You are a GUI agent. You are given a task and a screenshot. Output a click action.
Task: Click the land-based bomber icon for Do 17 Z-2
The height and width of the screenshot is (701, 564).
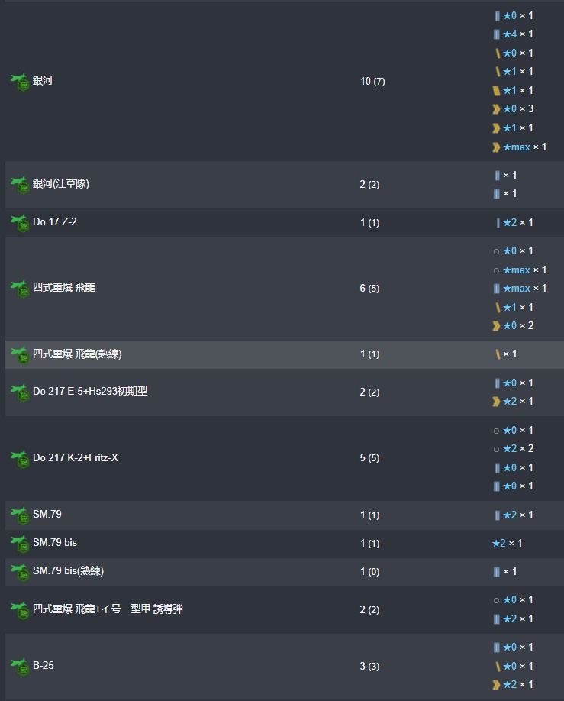pos(19,222)
